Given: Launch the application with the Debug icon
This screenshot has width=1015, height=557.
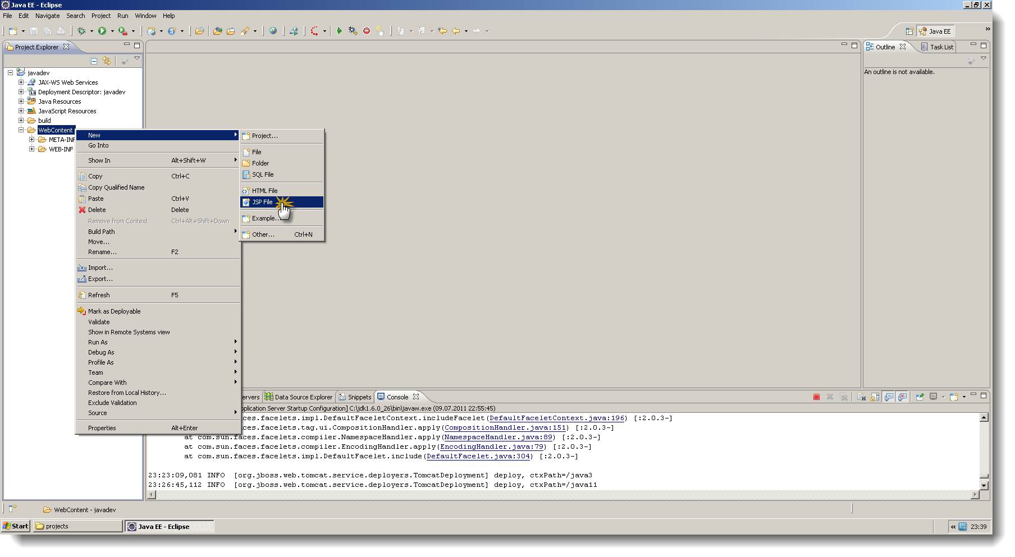Looking at the screenshot, I should pyautogui.click(x=81, y=31).
